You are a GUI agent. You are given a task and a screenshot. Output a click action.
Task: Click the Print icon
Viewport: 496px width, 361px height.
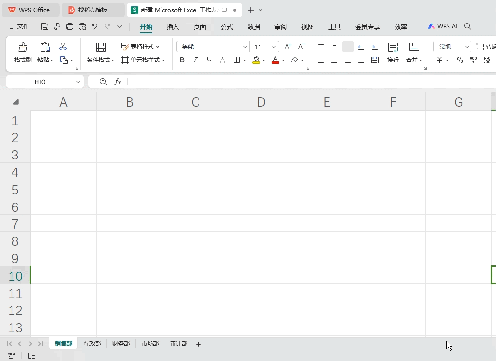pos(70,26)
